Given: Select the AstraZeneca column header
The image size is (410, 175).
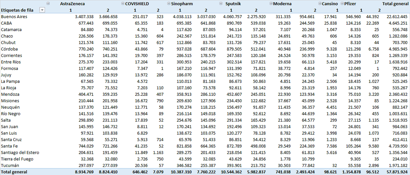Looking at the screenshot, I should (x=72, y=3).
